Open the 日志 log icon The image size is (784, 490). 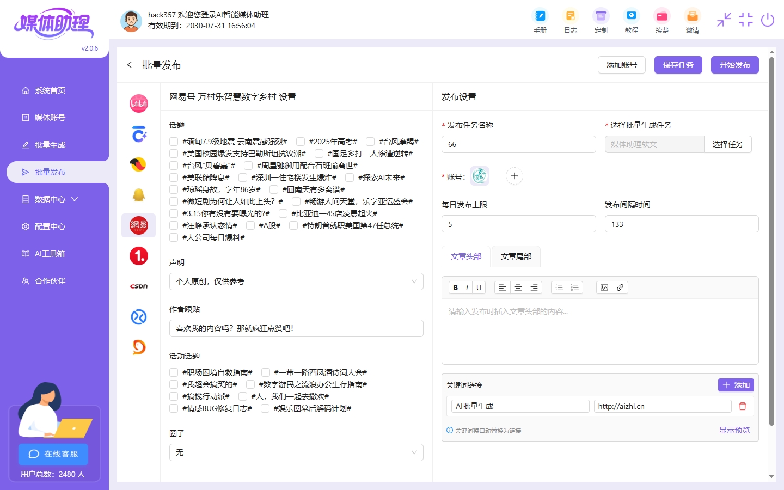[x=570, y=21]
